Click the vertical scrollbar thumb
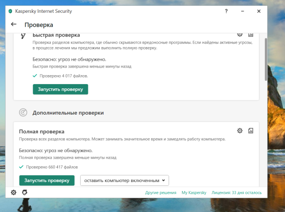Screen dimensions: 285x212 [x=266, y=59]
